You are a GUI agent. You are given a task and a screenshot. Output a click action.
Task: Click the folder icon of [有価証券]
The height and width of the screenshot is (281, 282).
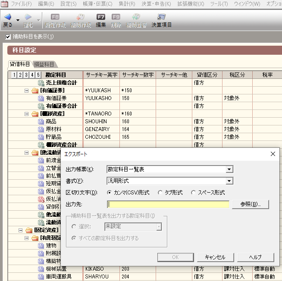[x=35, y=91]
